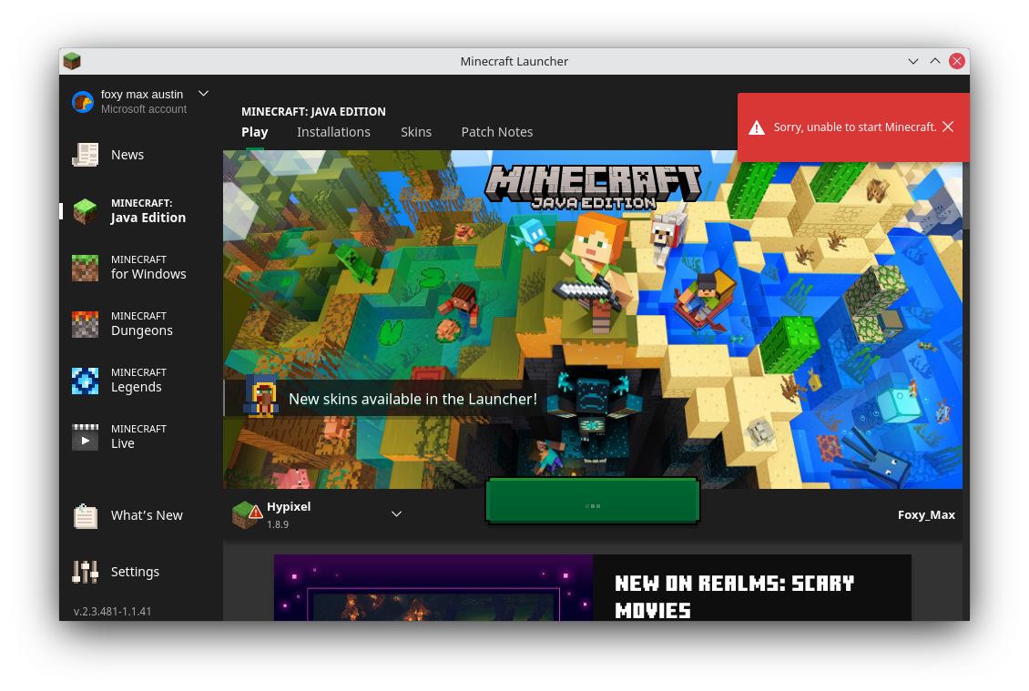Close the Minecraft Launcher window
The width and height of the screenshot is (1029, 691).
point(957,61)
